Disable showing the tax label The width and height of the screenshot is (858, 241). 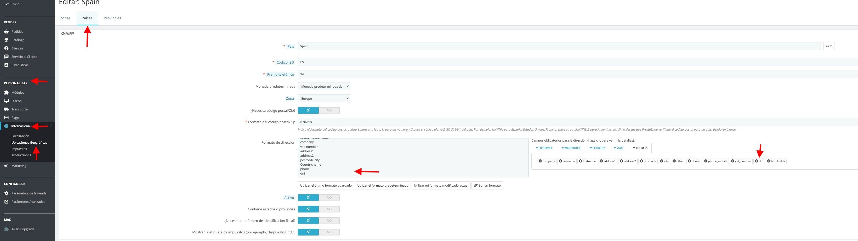329,232
